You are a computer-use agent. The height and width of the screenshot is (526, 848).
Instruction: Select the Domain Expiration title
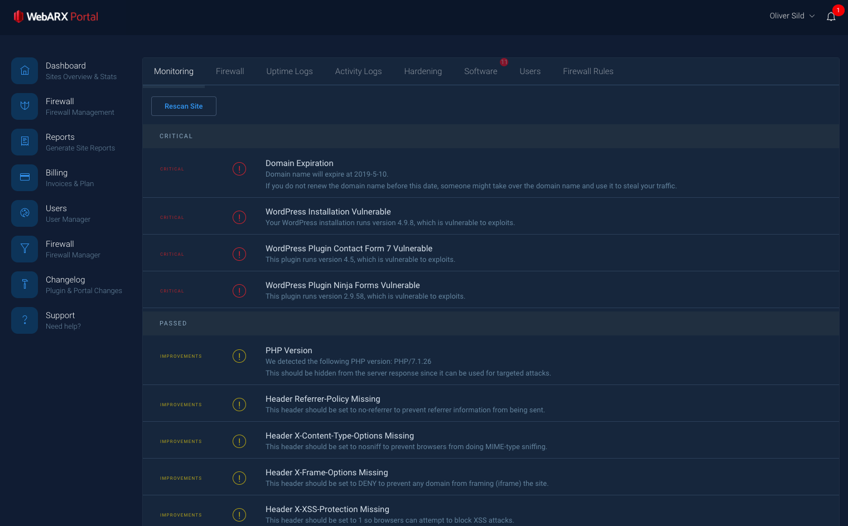(300, 163)
